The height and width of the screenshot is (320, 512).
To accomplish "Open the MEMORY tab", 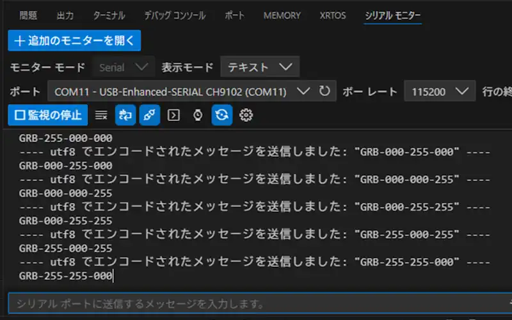I will tap(282, 15).
